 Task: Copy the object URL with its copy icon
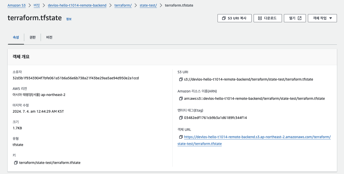pos(181,137)
